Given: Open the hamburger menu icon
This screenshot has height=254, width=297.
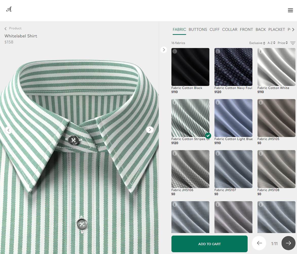Looking at the screenshot, I should tap(290, 10).
